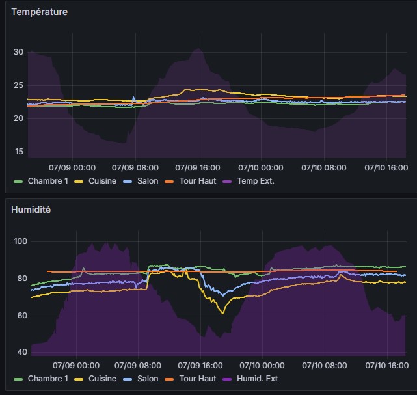Click blue Salon color swatch in Température legend
Viewport: 417px width, 395px height.
128,182
